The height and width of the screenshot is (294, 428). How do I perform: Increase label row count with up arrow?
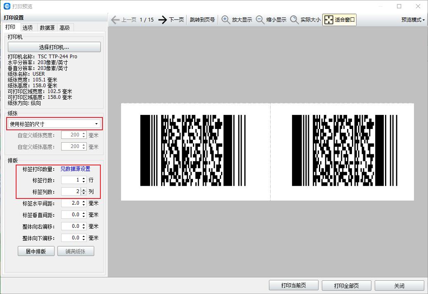[x=84, y=178]
